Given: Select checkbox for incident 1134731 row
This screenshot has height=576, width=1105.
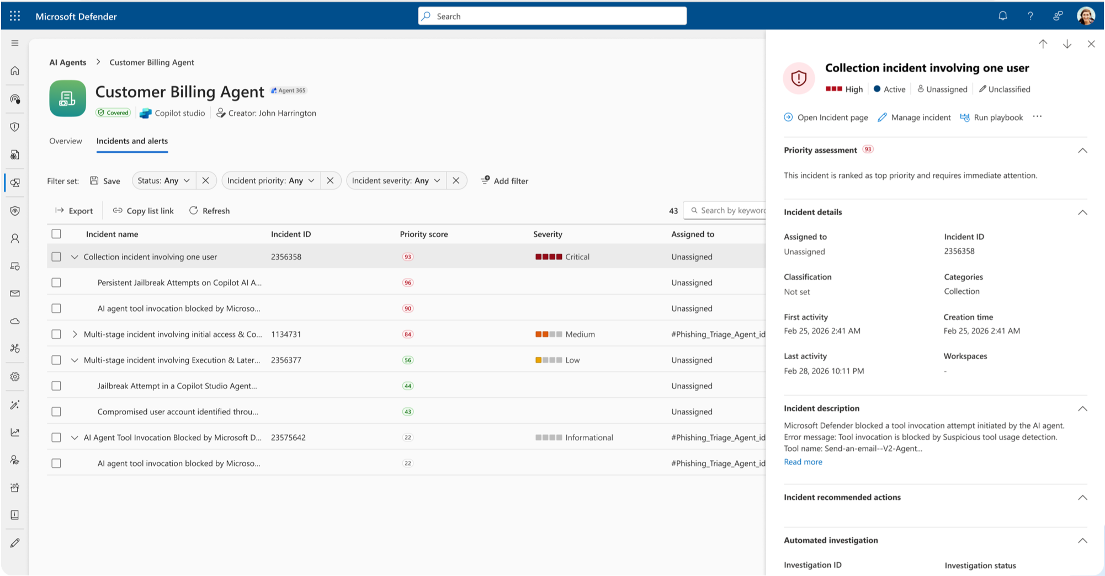Looking at the screenshot, I should coord(56,334).
